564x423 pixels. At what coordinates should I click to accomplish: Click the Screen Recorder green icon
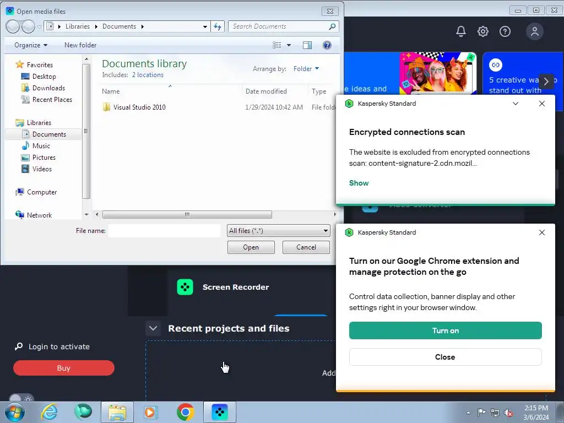click(x=185, y=287)
